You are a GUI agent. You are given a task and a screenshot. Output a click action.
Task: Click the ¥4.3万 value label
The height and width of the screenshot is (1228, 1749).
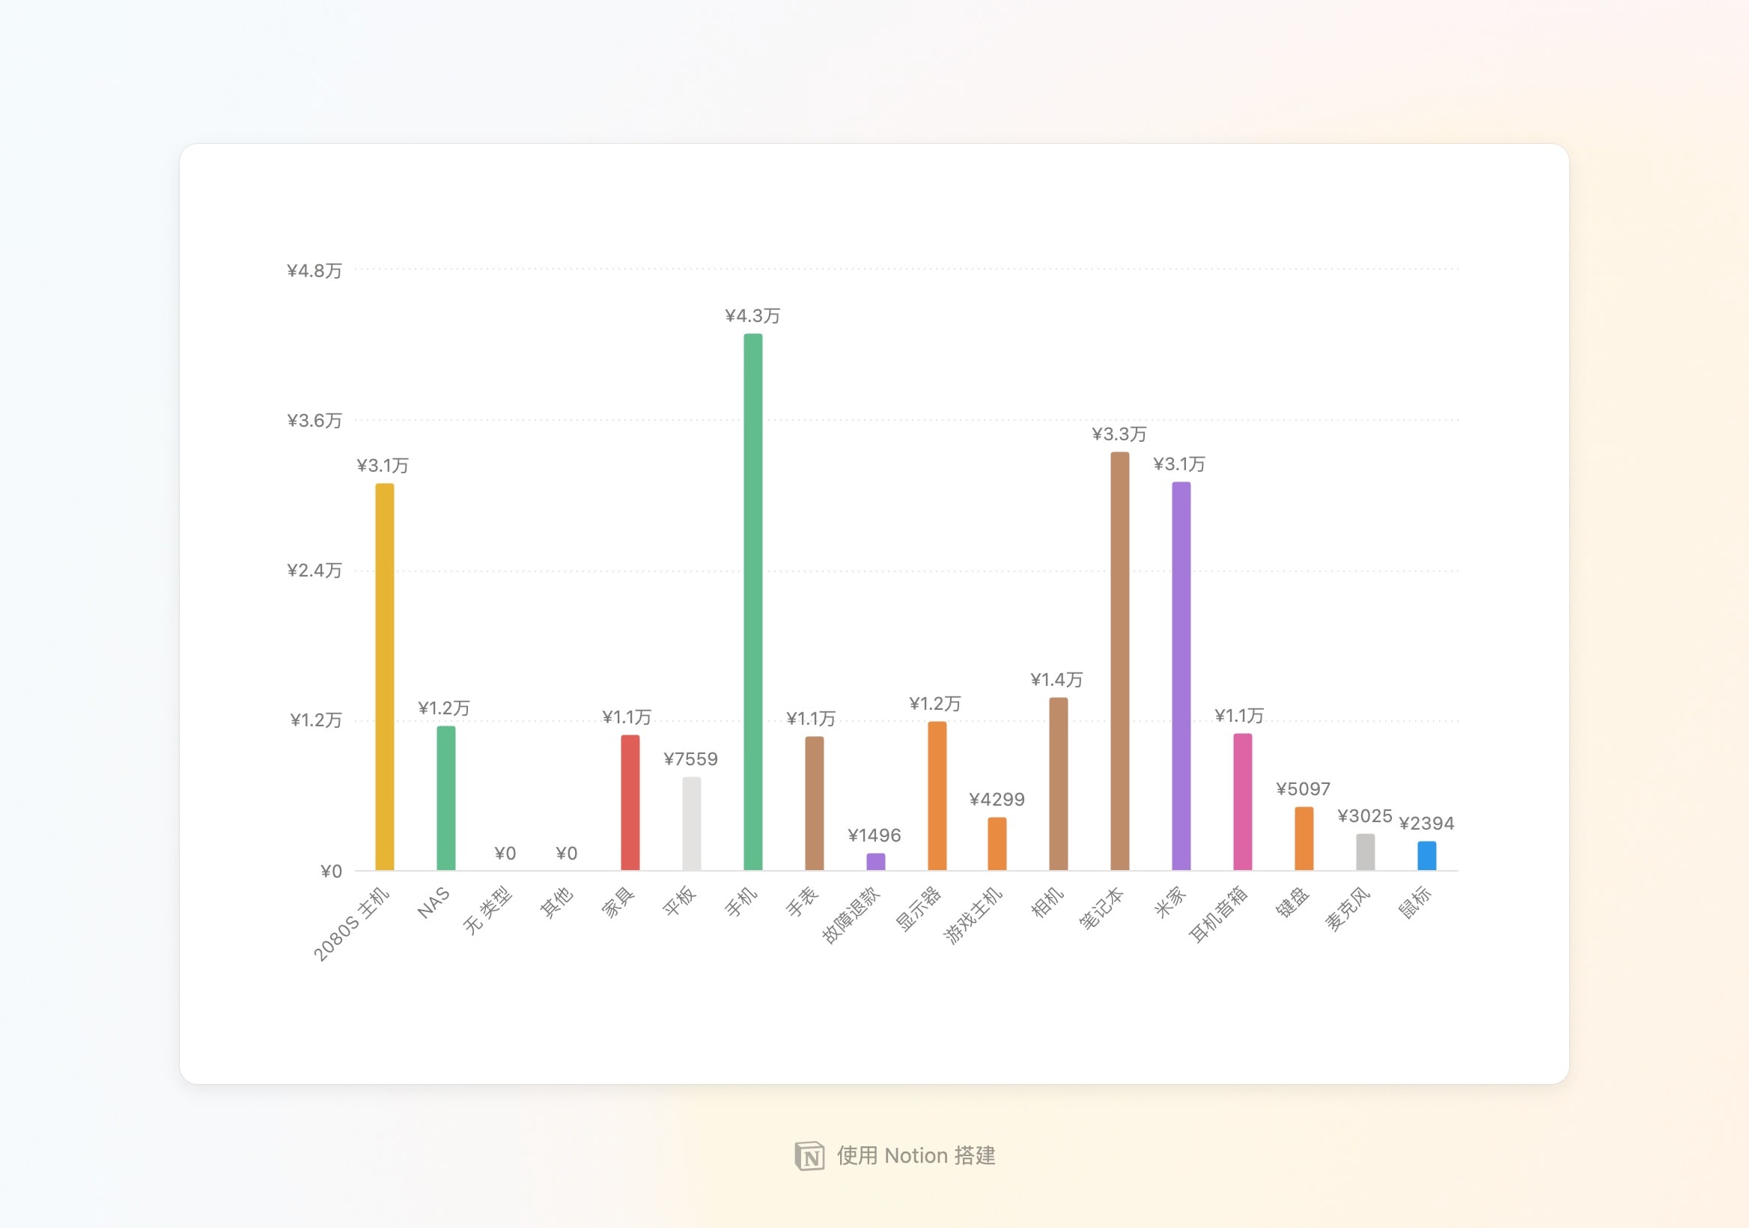[752, 315]
